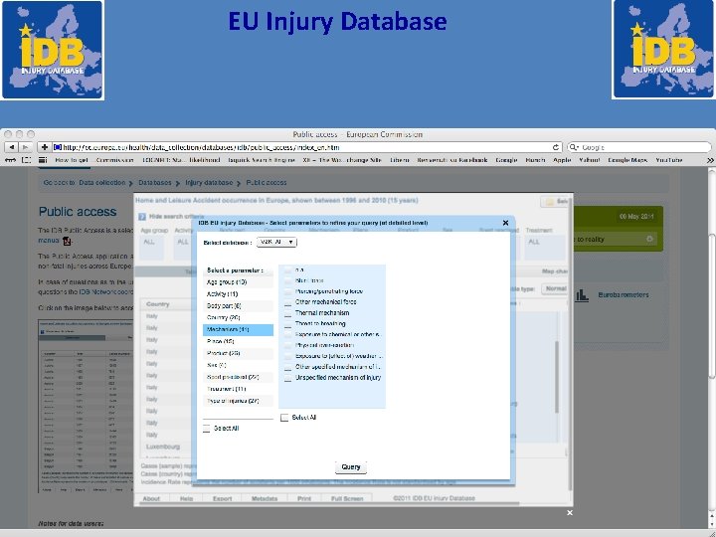
Task: Tick Physical over-exertion checkbox
Action: pyautogui.click(x=287, y=346)
